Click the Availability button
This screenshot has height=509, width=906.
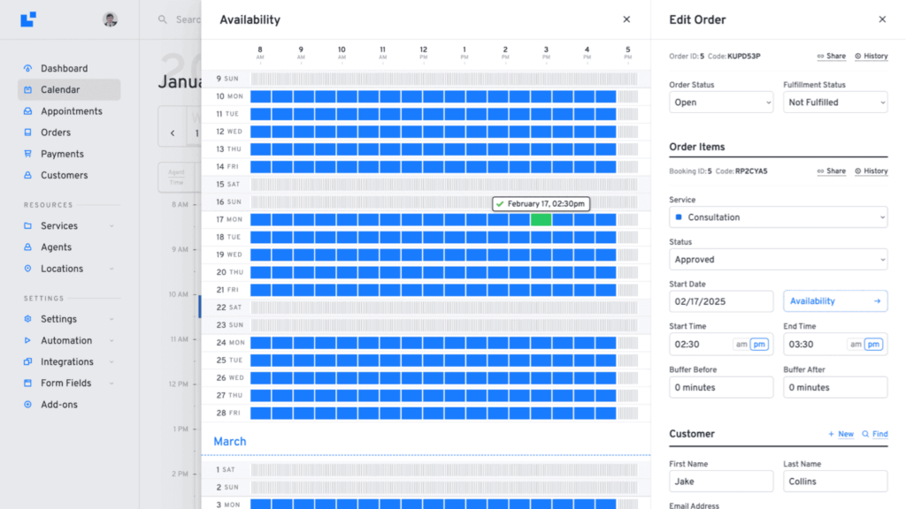[834, 301]
